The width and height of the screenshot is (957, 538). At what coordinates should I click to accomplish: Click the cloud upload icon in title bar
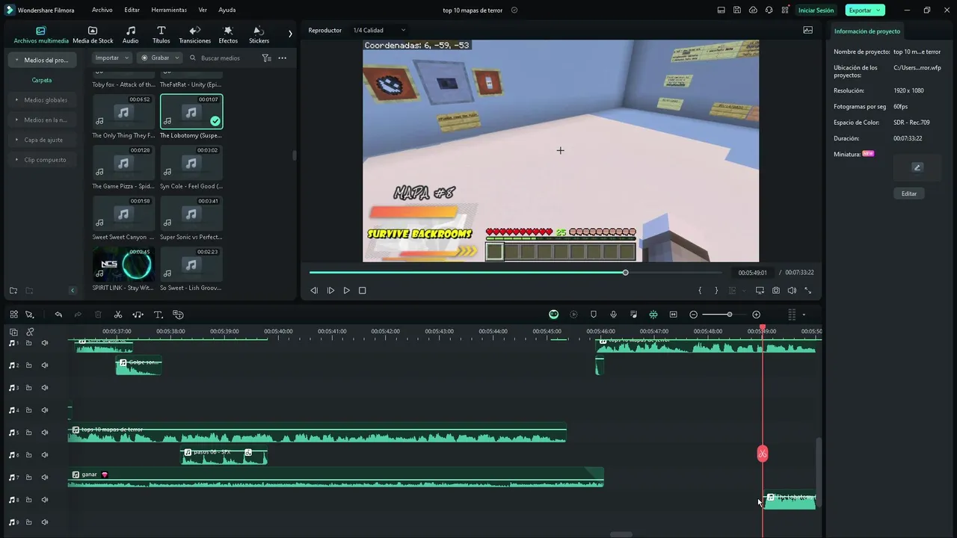point(753,10)
